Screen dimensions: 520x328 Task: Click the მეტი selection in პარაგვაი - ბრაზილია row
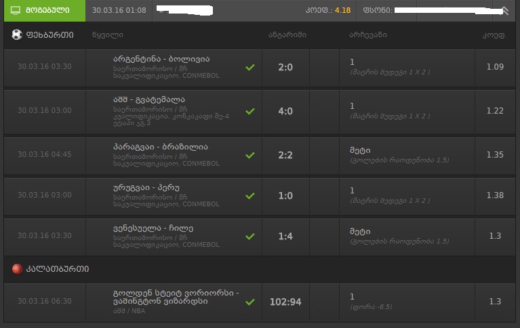pyautogui.click(x=360, y=150)
